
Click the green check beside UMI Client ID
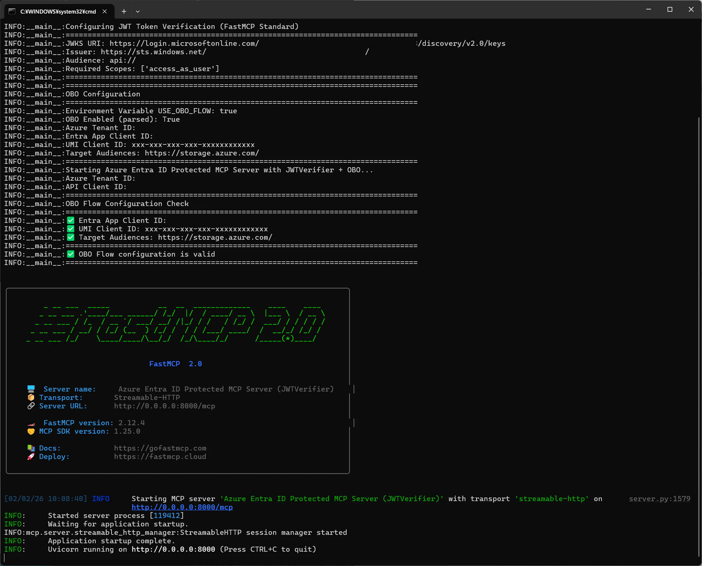tap(71, 229)
